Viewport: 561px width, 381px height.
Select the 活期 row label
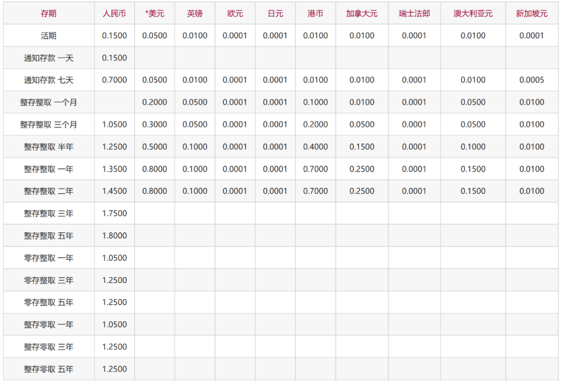pos(49,36)
